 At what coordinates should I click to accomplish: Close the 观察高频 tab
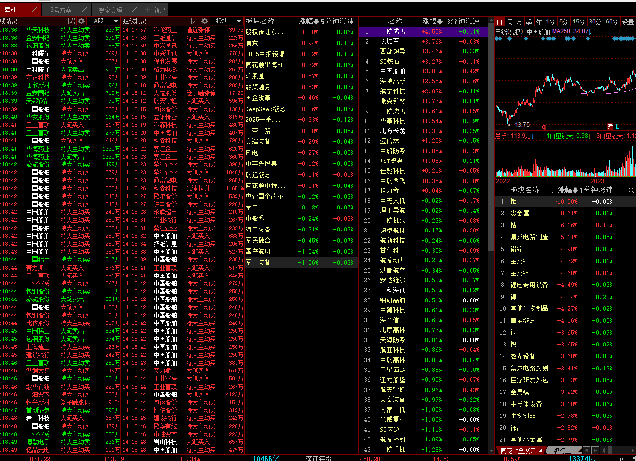coord(134,10)
